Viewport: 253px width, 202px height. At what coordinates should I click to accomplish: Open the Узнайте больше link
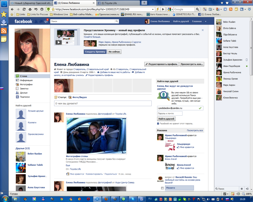(x=92, y=37)
